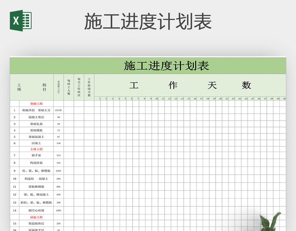The height and width of the screenshot is (231, 296).
Task: Click day column header 10
Action: coord(155,98)
